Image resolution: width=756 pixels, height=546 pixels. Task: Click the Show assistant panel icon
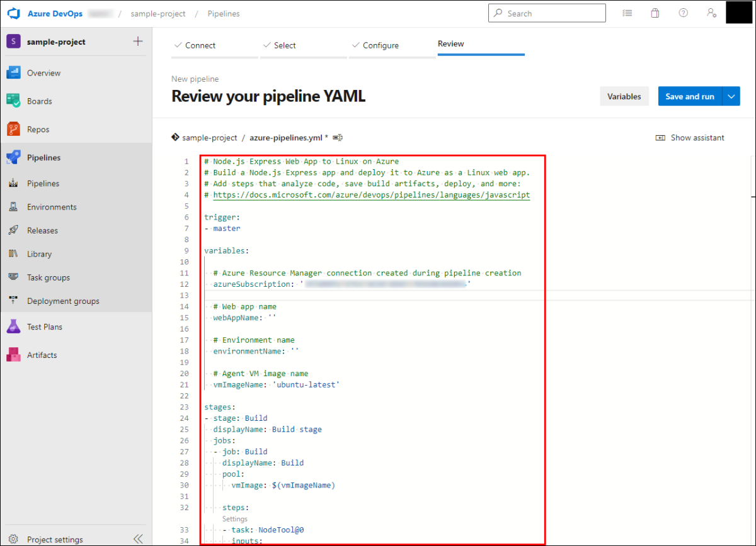[x=660, y=138]
